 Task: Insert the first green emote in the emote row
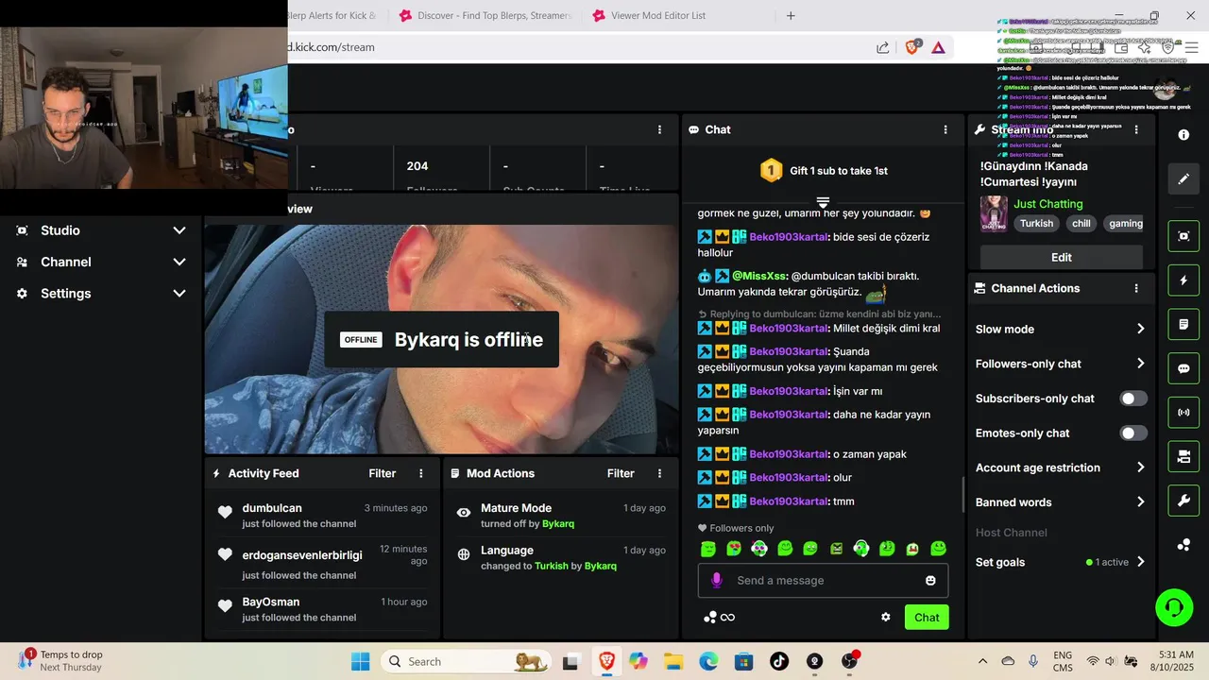click(708, 549)
